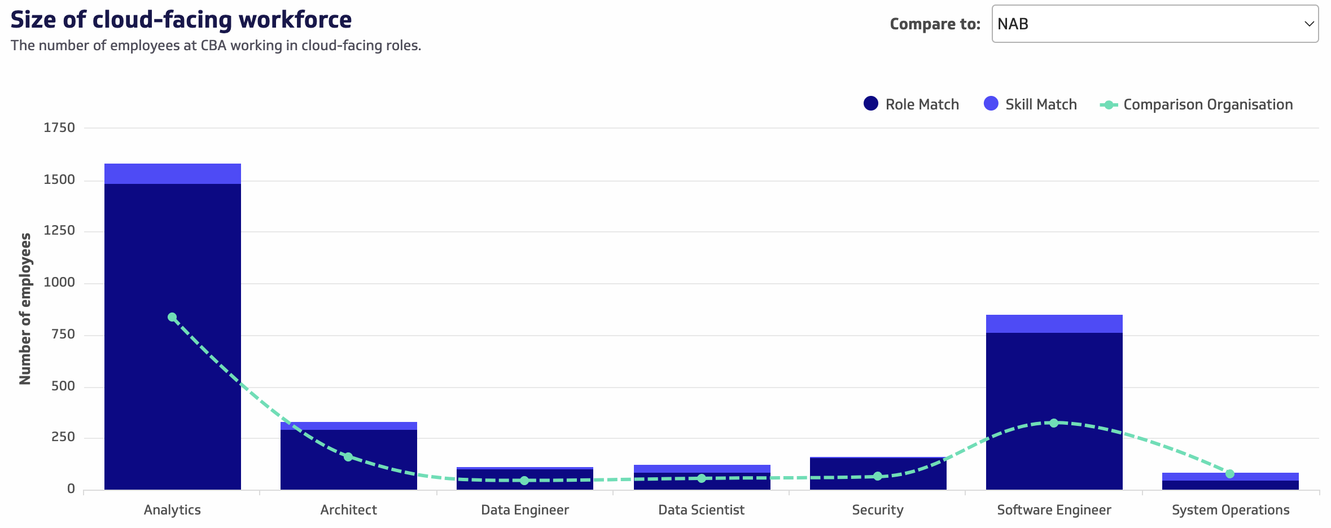Click the dark blue Role Match legend circle
This screenshot has width=1331, height=528.
pos(871,104)
